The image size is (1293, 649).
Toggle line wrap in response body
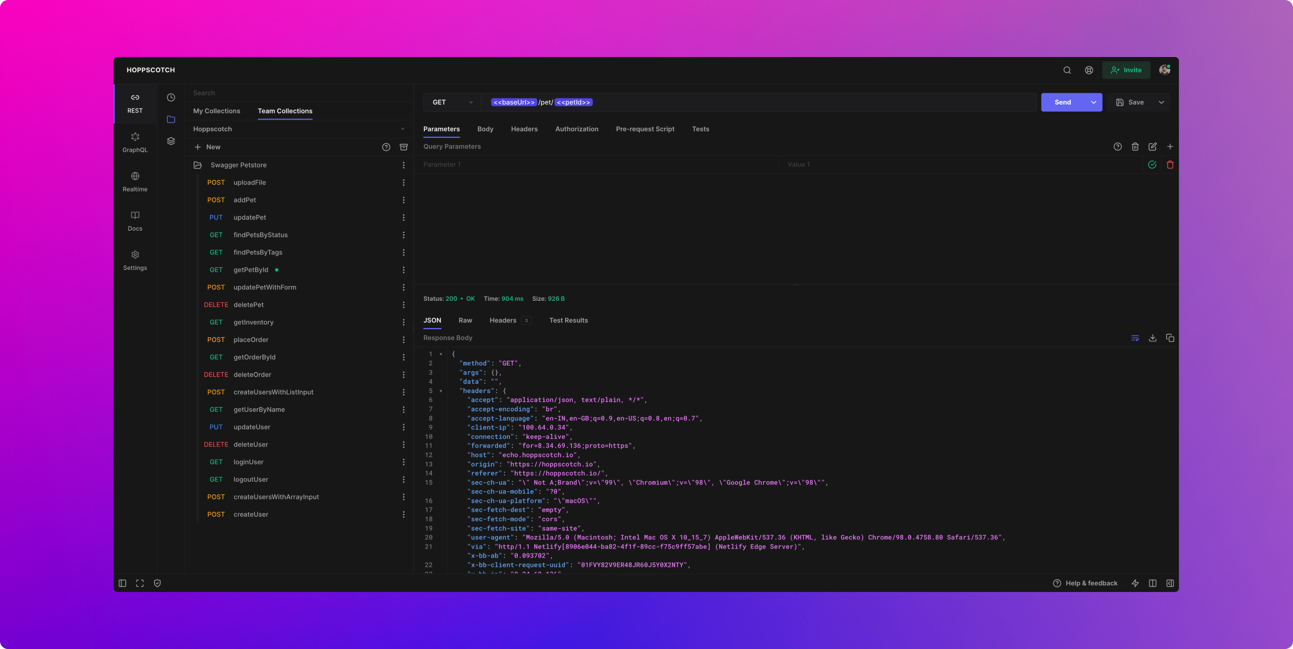pos(1135,338)
